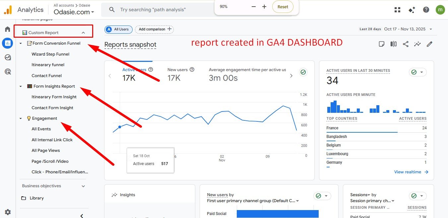Open the Itinearary funnel report
Viewport: 448px width, 218px height.
(x=48, y=65)
